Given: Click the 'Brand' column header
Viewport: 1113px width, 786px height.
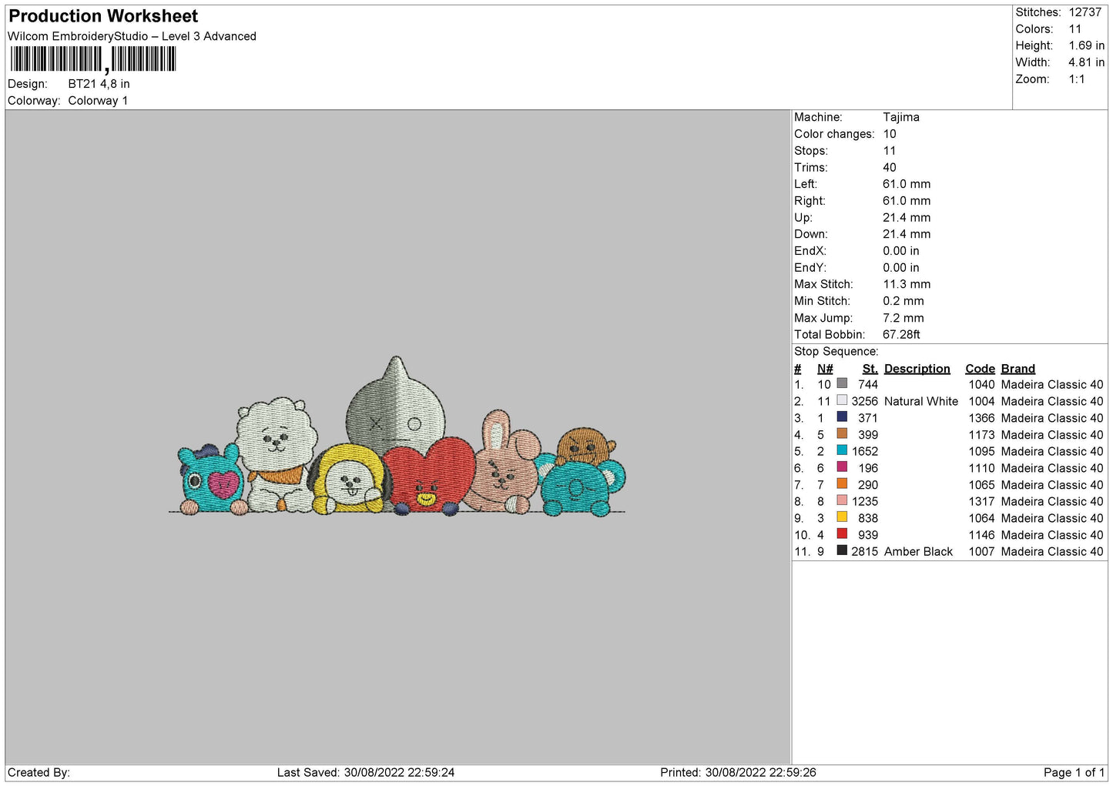Looking at the screenshot, I should coord(1017,369).
